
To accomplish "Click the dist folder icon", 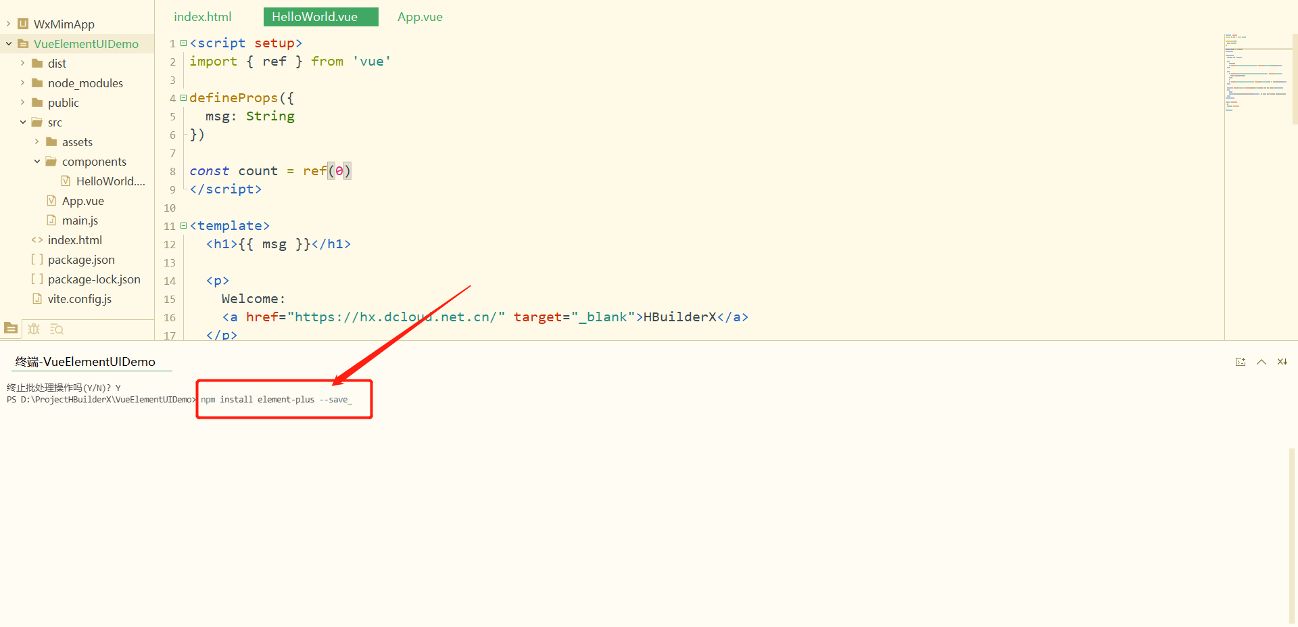I will click(37, 64).
